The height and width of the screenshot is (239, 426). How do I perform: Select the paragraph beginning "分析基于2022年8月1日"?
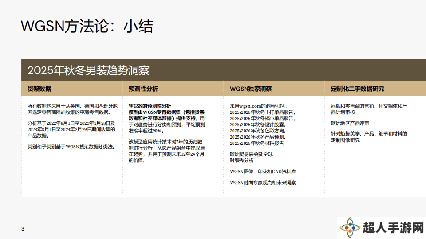click(71, 130)
